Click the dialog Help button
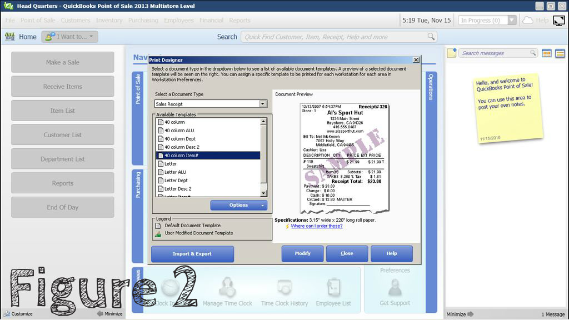 [392, 253]
